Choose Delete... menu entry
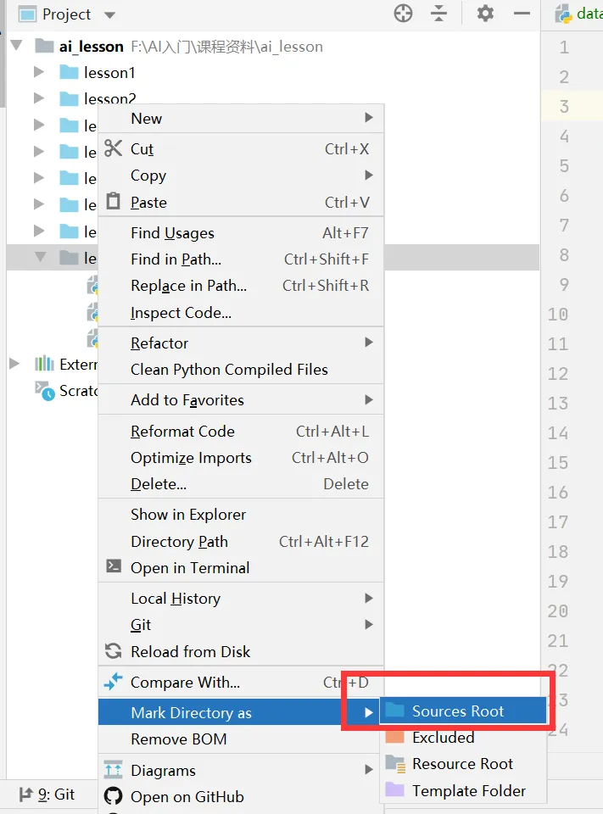Screen dimensions: 603x814 pos(241,484)
